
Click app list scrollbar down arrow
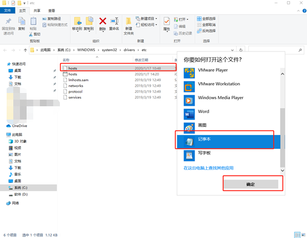click(x=282, y=170)
